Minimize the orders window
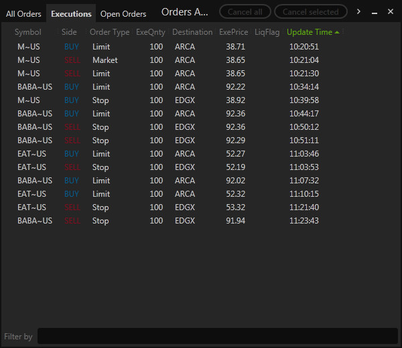This screenshot has width=402, height=348. (375, 12)
